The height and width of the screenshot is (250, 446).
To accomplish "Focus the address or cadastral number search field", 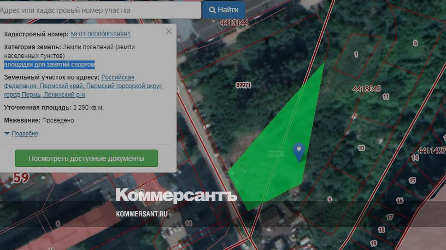I will tap(99, 10).
